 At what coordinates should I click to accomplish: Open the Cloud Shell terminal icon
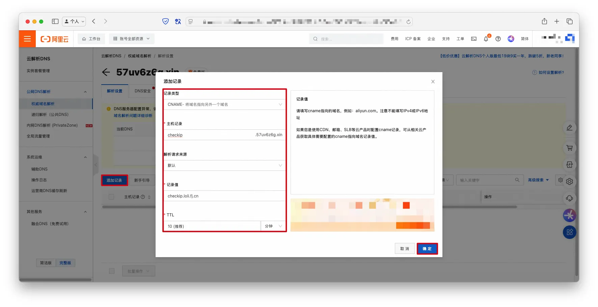474,39
